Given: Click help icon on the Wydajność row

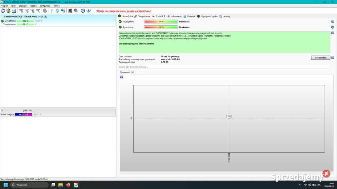Looking at the screenshot, I should 332,22.
